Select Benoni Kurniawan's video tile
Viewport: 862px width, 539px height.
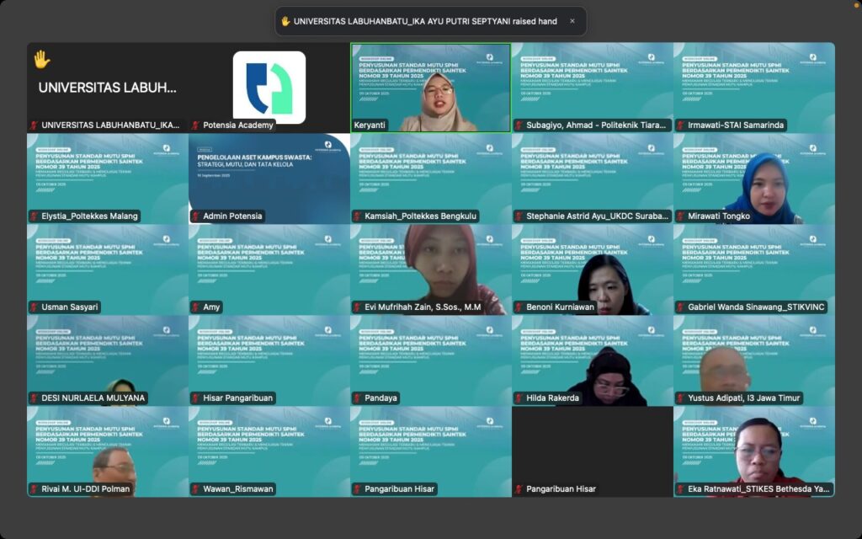click(x=592, y=268)
